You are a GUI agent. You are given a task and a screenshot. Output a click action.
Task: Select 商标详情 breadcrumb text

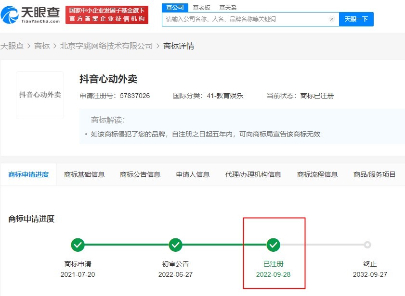click(x=179, y=46)
